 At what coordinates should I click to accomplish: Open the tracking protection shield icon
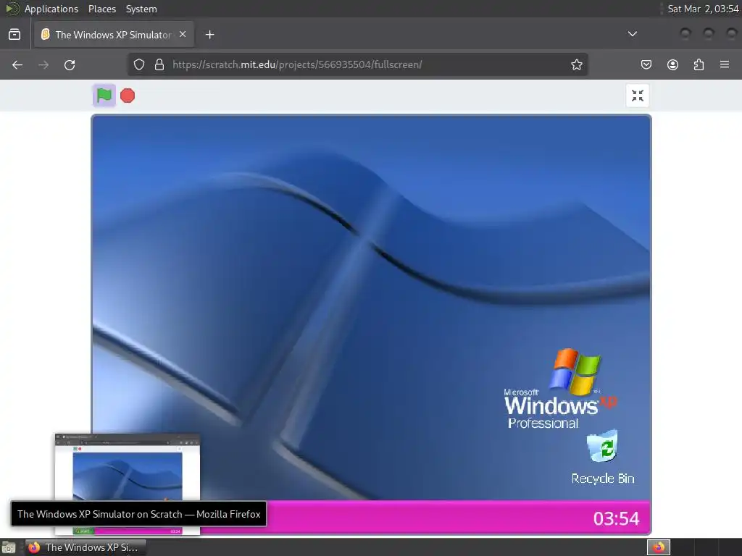tap(138, 64)
